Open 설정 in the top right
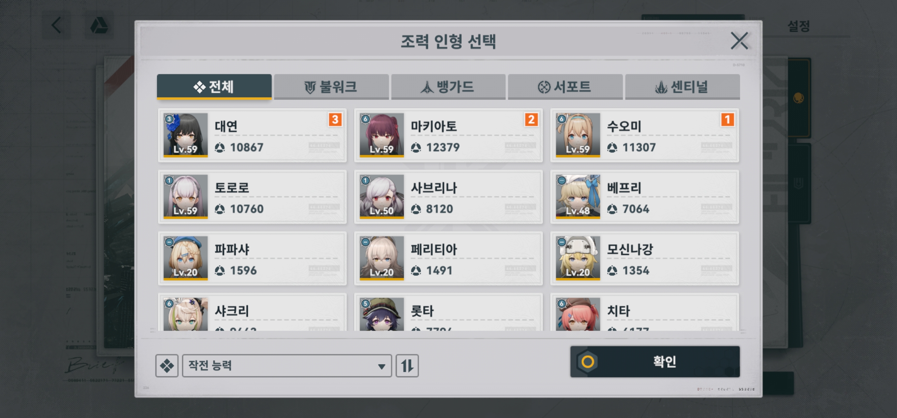This screenshot has height=418, width=897. 799,26
